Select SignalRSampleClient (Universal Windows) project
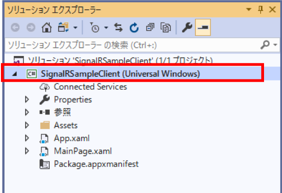282x193 pixels. pos(120,74)
